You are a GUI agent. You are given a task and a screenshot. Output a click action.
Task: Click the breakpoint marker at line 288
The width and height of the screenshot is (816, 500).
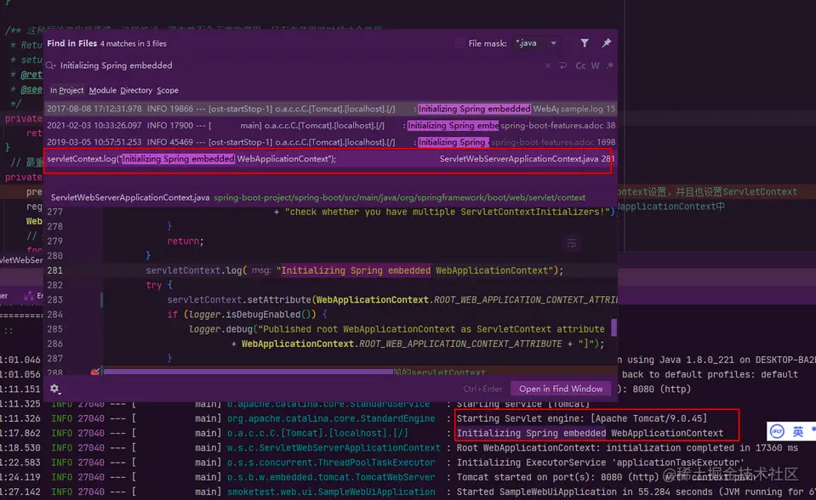pyautogui.click(x=95, y=372)
